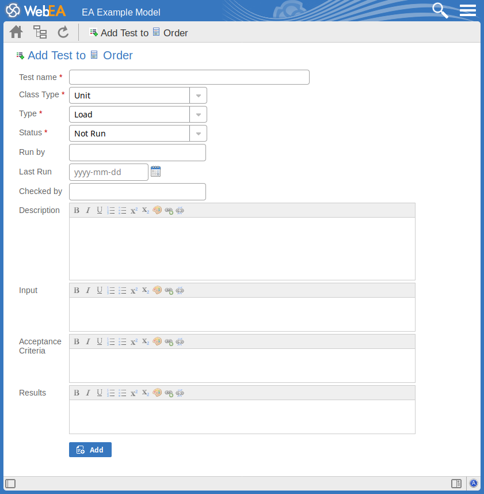Focus the Test name field
The height and width of the screenshot is (494, 484).
click(x=189, y=77)
